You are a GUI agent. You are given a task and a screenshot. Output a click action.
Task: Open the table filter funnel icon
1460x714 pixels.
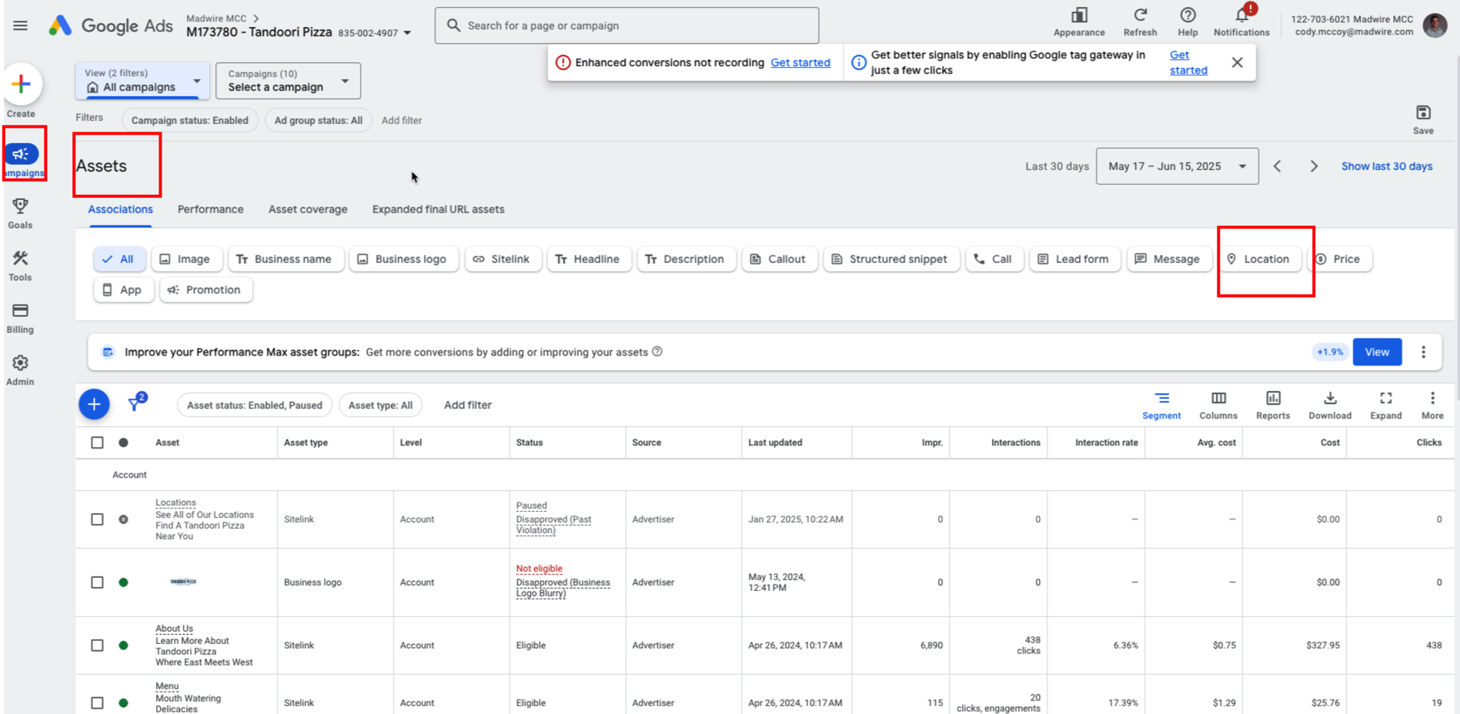(x=136, y=403)
